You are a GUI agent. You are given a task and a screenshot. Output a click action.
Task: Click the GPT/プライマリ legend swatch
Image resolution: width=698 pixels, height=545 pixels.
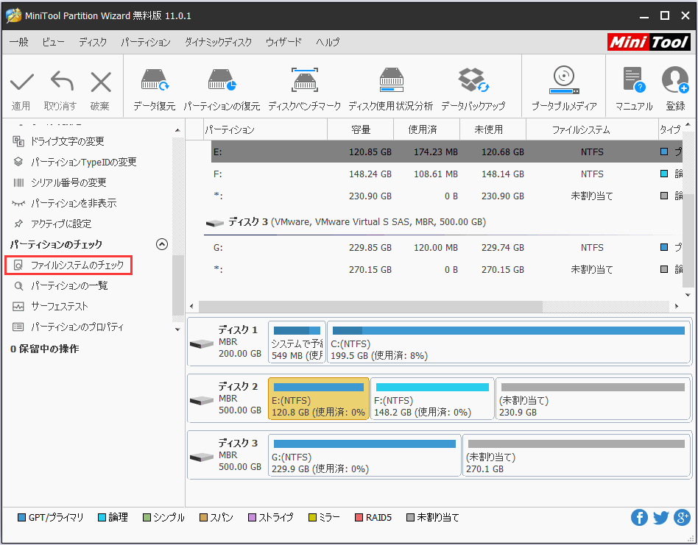pos(21,518)
